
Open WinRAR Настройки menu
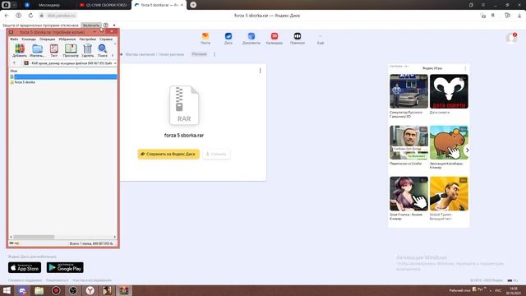[x=88, y=39]
